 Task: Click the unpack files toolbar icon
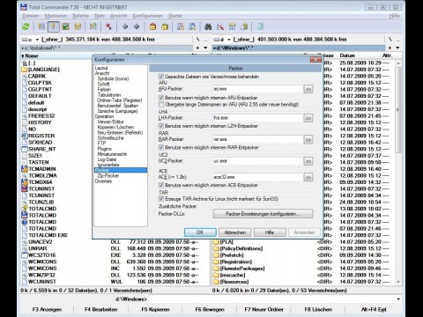165,26
